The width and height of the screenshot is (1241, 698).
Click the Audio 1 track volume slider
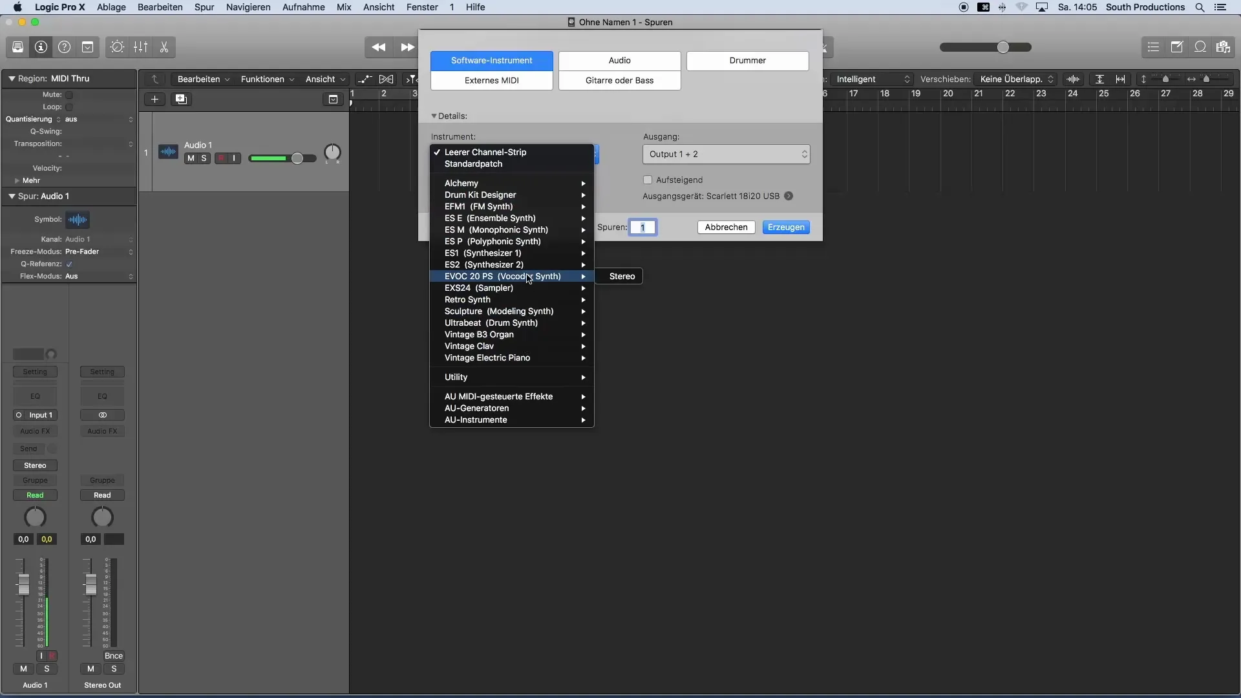click(x=282, y=158)
